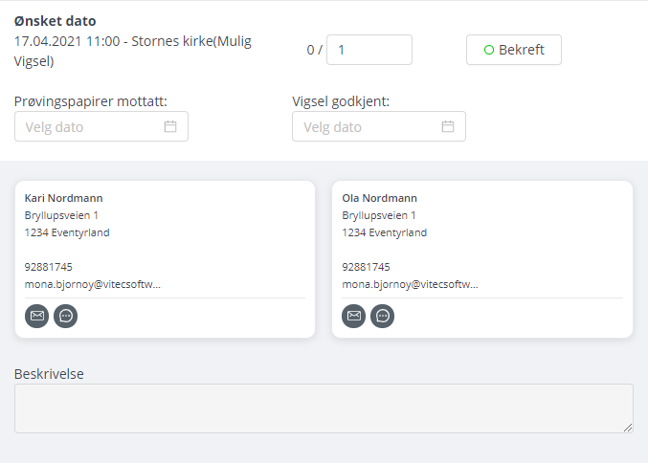Select the Prøvingspapirer mottatt date field
Image resolution: width=648 pixels, height=463 pixels.
101,126
